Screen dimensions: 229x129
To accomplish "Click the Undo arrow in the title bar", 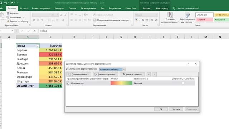I will (x=6, y=3).
